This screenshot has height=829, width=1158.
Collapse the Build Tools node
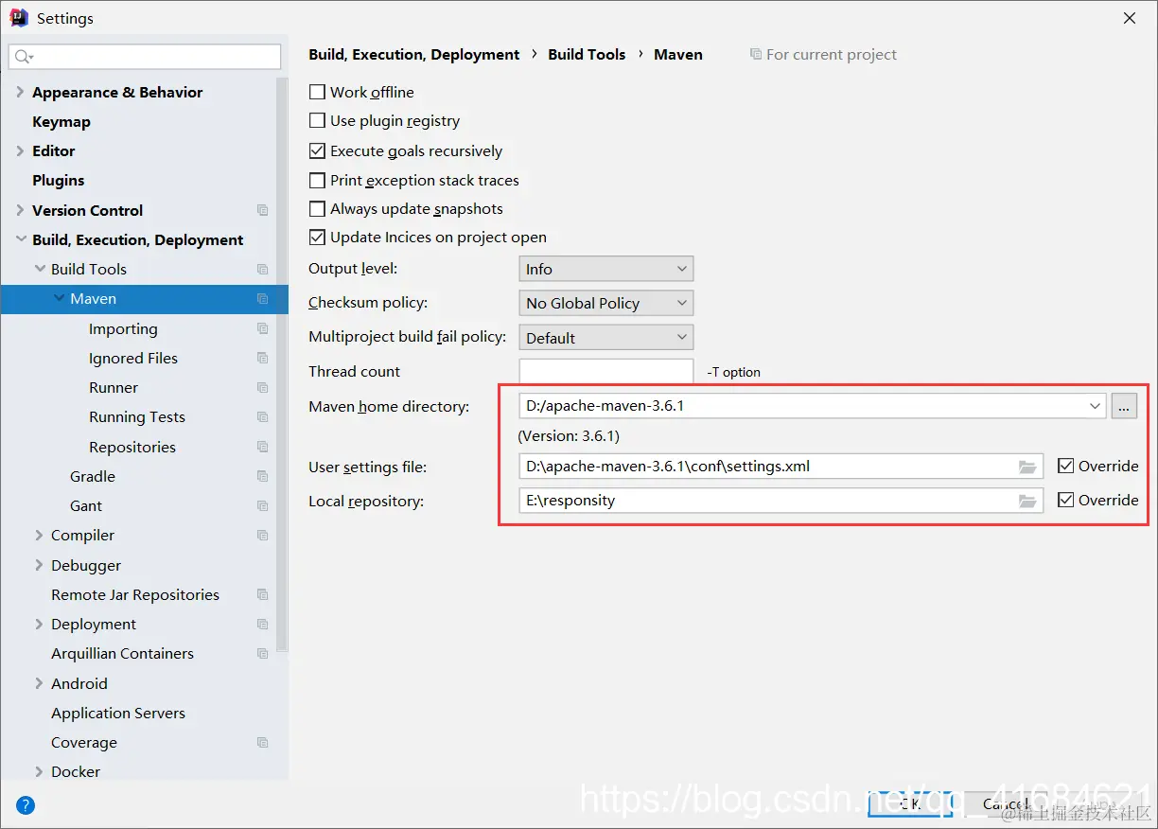(40, 269)
